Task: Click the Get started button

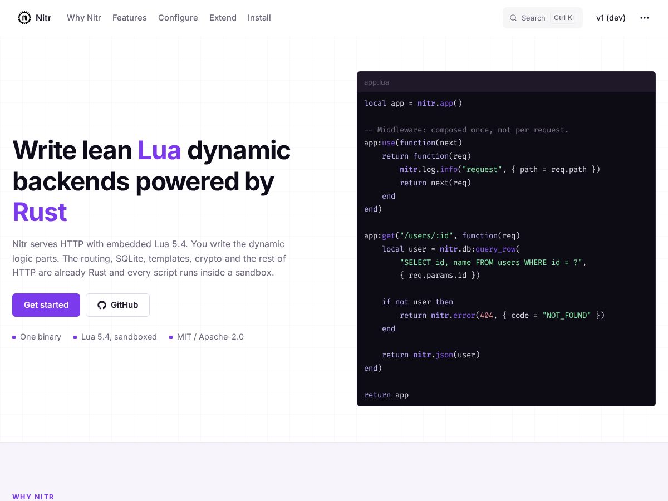Action: coord(46,305)
